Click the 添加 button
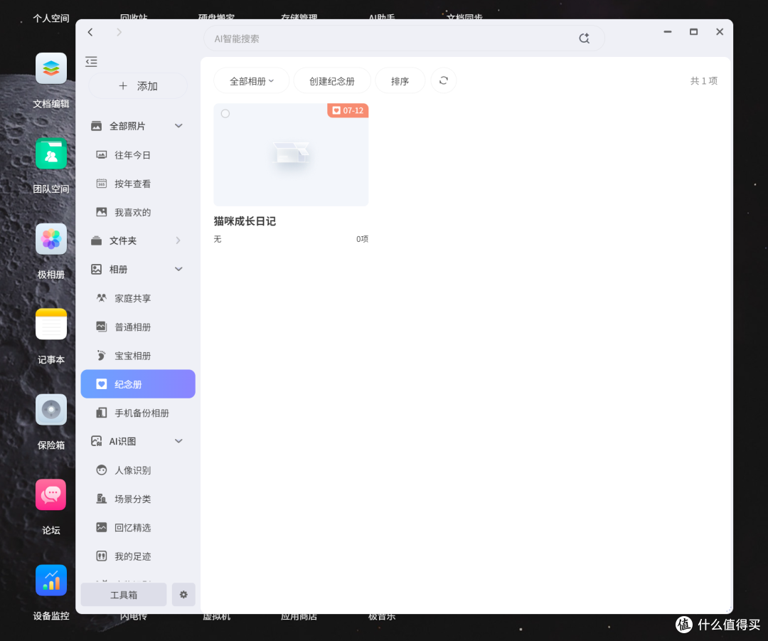The image size is (768, 641). click(138, 86)
